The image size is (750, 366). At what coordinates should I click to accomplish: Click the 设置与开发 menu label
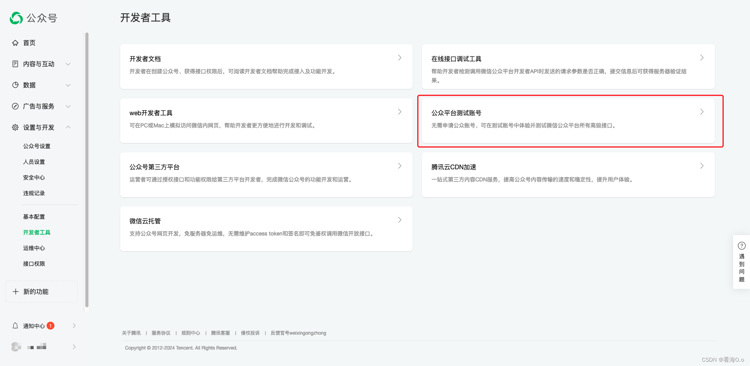pos(39,127)
